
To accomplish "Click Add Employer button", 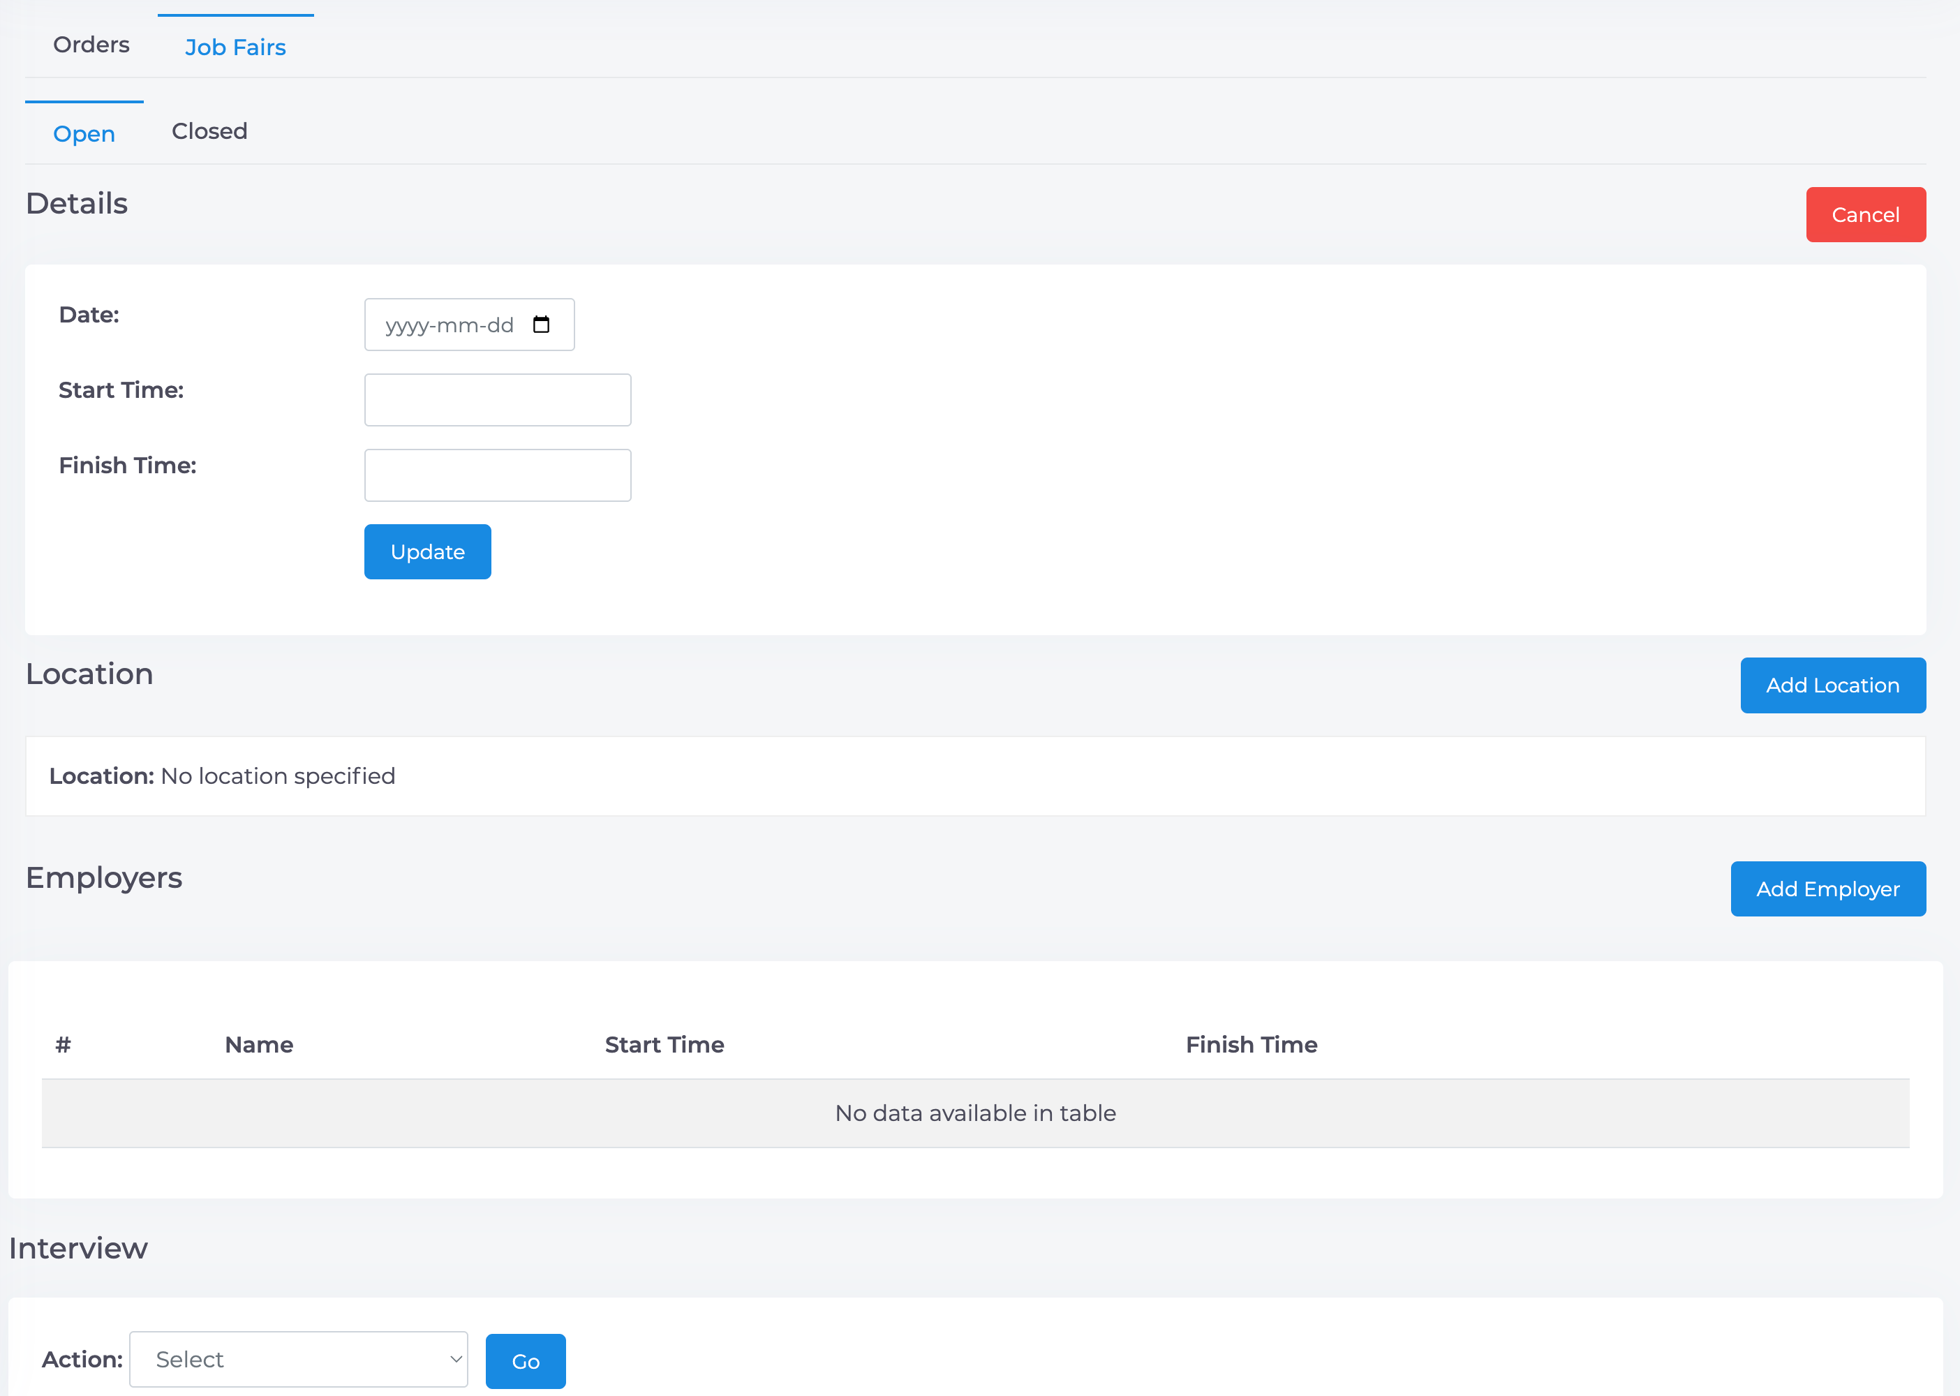I will coord(1827,889).
